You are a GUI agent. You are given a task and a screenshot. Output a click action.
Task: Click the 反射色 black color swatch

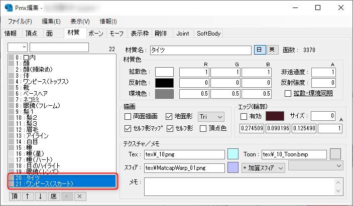click(x=164, y=83)
